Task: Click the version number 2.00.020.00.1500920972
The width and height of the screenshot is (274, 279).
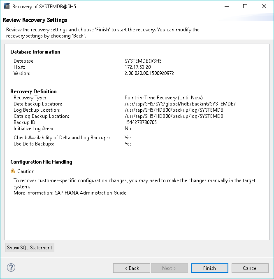Action: tap(149, 73)
